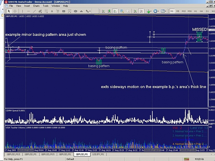215x161 pixels.
Task: Select the text 'A' tool
Action: (52, 11)
